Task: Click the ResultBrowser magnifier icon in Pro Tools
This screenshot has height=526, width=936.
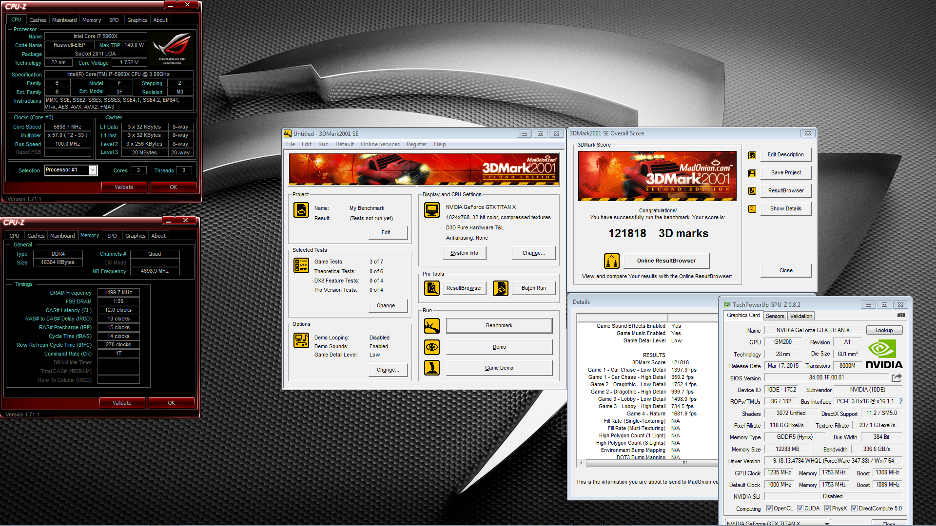Action: (x=432, y=288)
